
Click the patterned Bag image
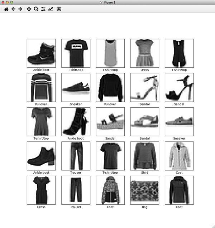[x=145, y=190]
